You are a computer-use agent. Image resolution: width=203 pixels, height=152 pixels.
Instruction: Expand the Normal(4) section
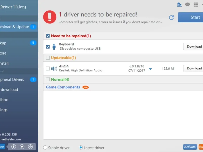[x=60, y=79]
